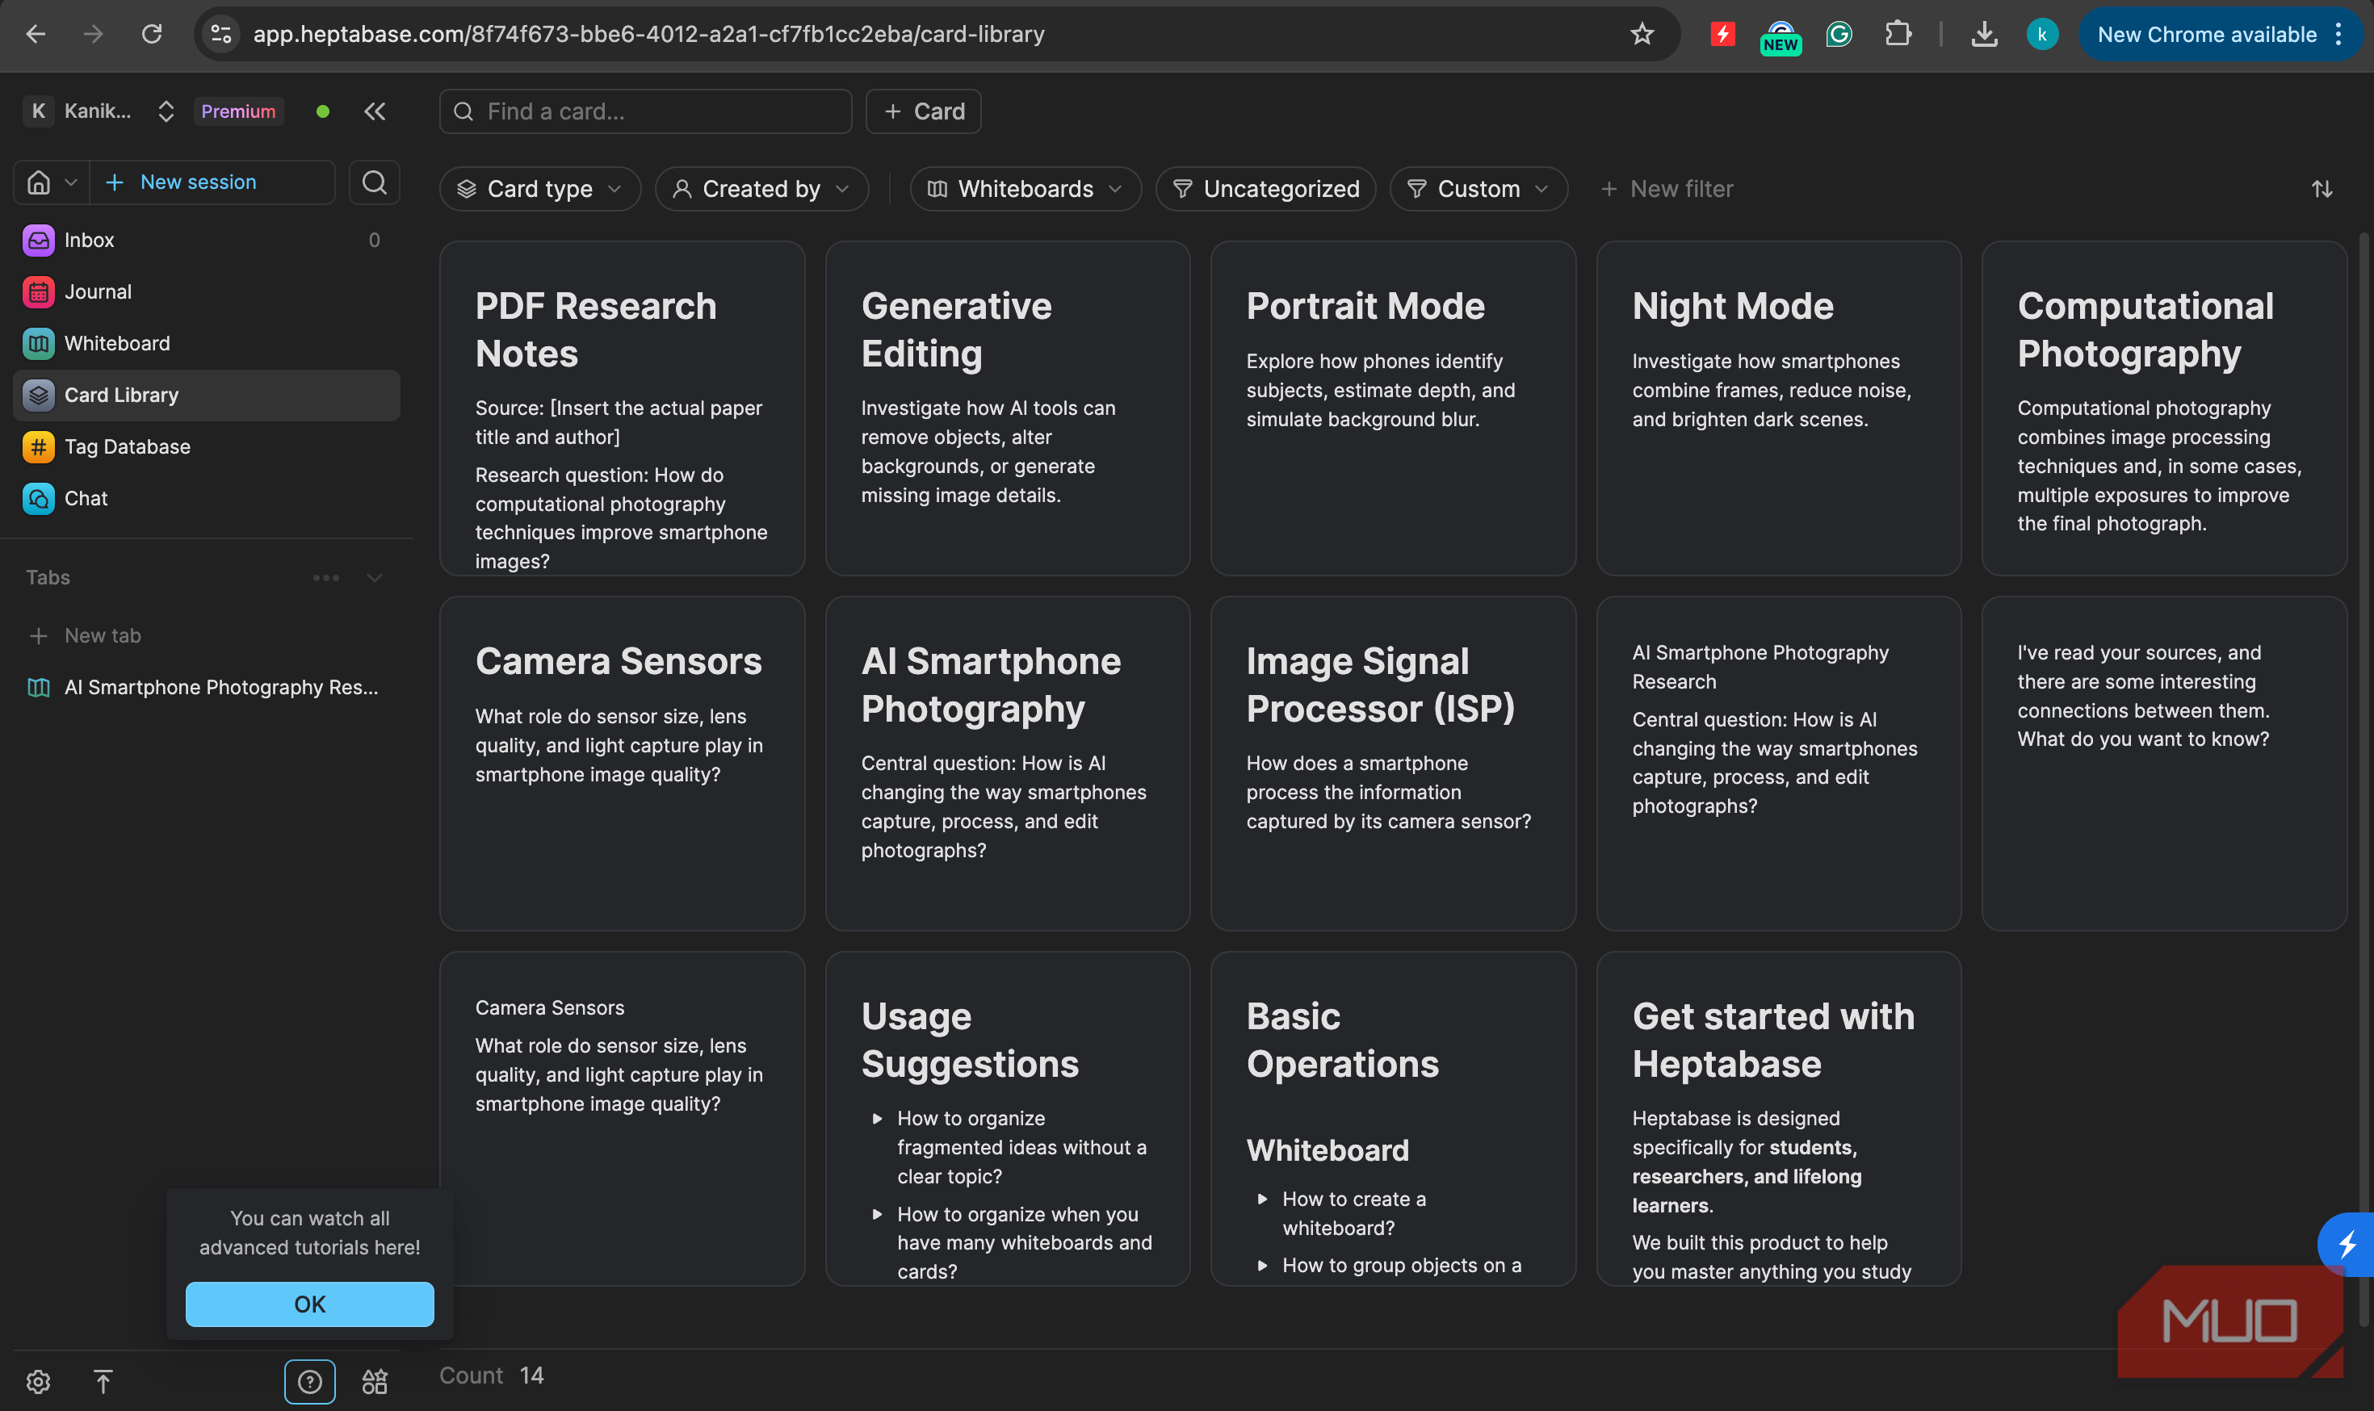Open Image Signal Processor (ISP) card
2374x1411 pixels.
pos(1392,764)
